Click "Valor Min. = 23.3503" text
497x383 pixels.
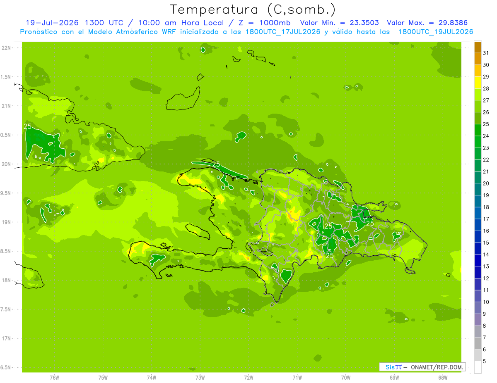pyautogui.click(x=339, y=23)
